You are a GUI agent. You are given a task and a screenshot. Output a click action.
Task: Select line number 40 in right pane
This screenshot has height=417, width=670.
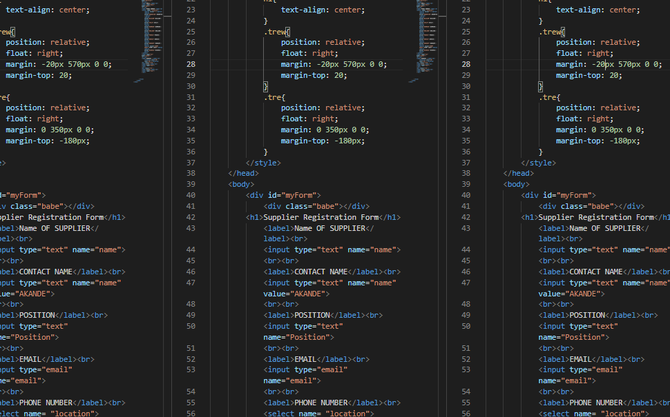466,195
